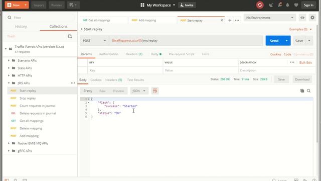This screenshot has width=321, height=181.
Task: Click the New button
Action: (x=14, y=5)
